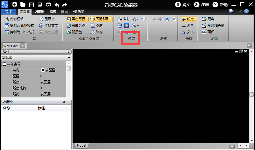255x150 pixels.
Task: Pin the 属性 properties panel
Action: pyautogui.click(x=69, y=52)
